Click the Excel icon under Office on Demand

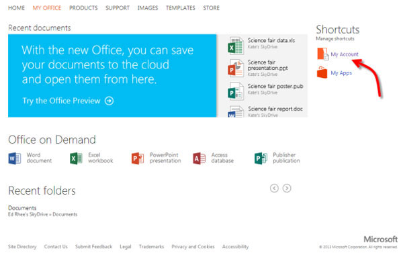[x=76, y=158]
